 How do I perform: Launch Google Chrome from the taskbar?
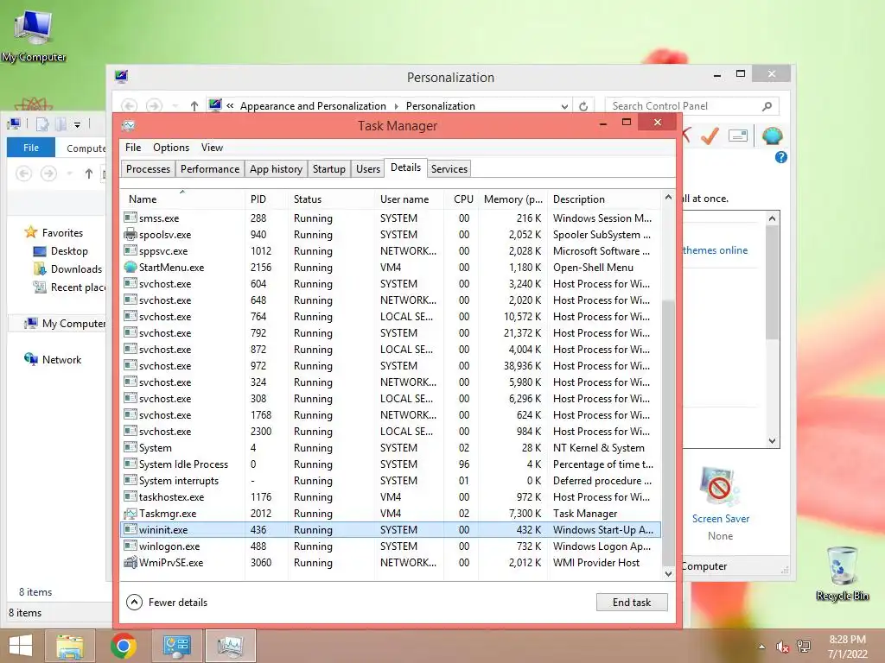click(x=124, y=646)
